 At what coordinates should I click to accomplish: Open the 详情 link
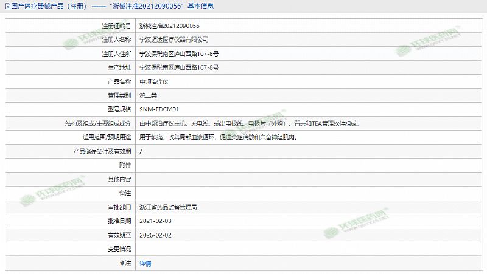(145, 264)
